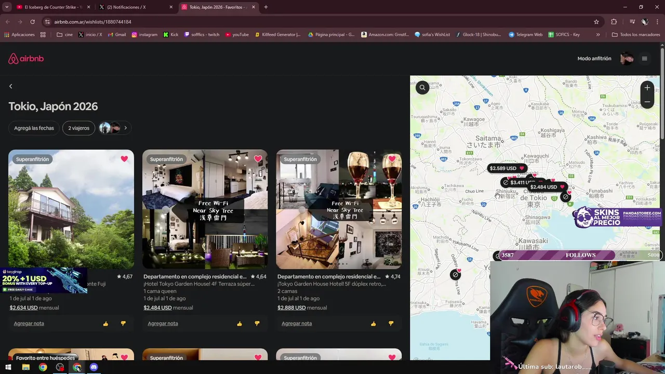Unfavorite the $2.634 USD listing heart
This screenshot has height=374, width=665.
click(x=124, y=159)
